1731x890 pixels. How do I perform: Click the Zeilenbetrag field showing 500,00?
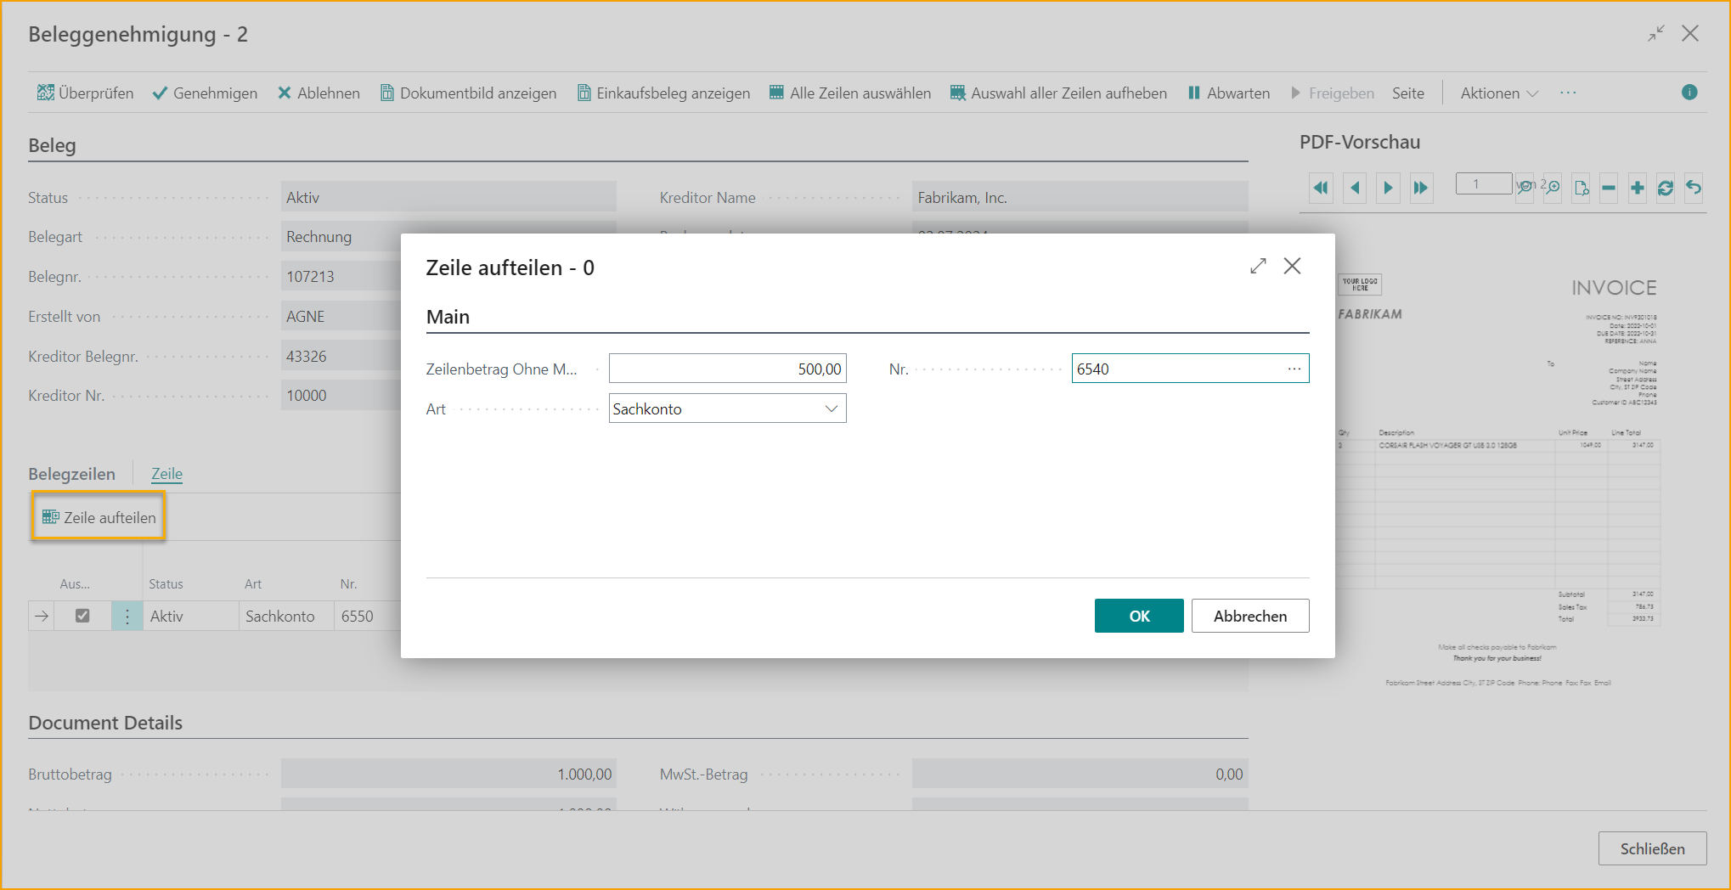pos(727,369)
